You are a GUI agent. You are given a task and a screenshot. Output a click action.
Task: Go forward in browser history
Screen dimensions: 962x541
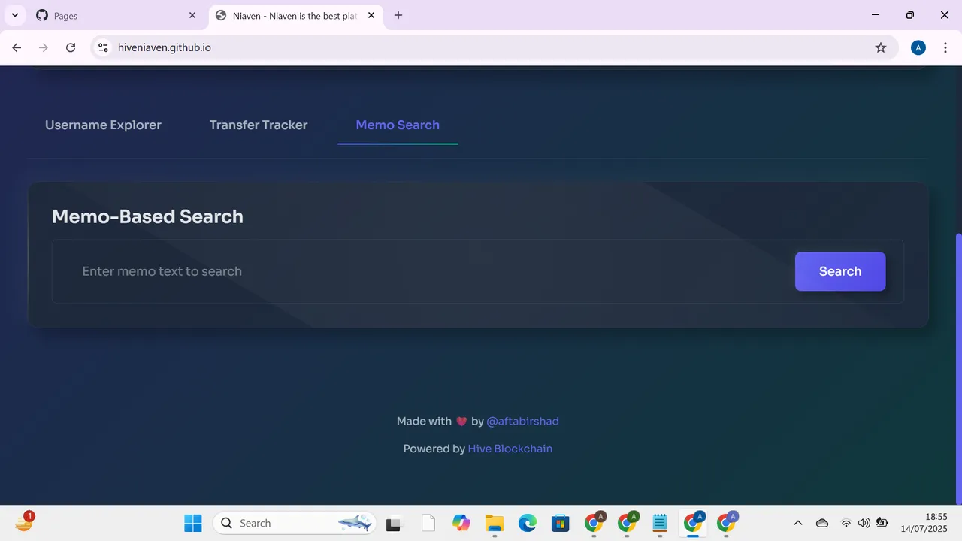pos(44,47)
